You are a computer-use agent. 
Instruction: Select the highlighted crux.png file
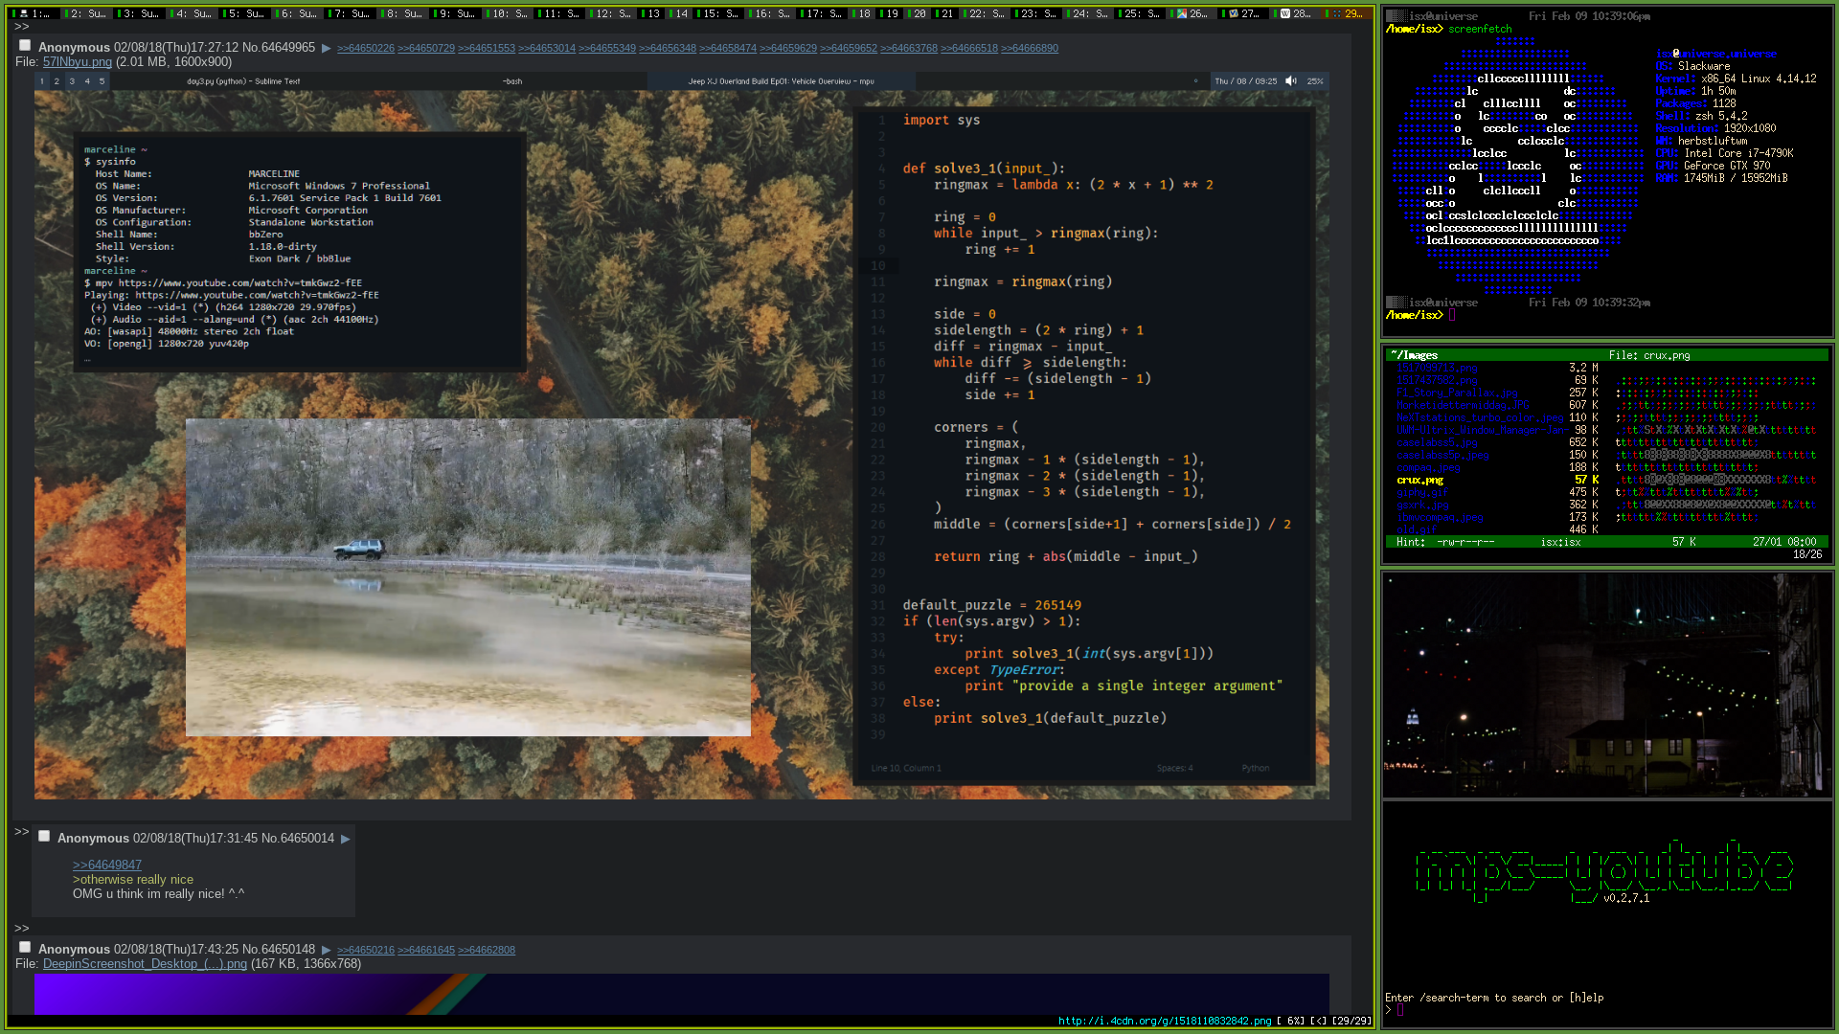tap(1419, 480)
